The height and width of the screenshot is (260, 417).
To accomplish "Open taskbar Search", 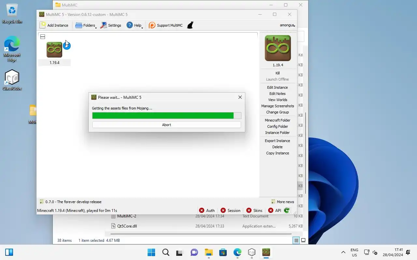I will (x=165, y=252).
